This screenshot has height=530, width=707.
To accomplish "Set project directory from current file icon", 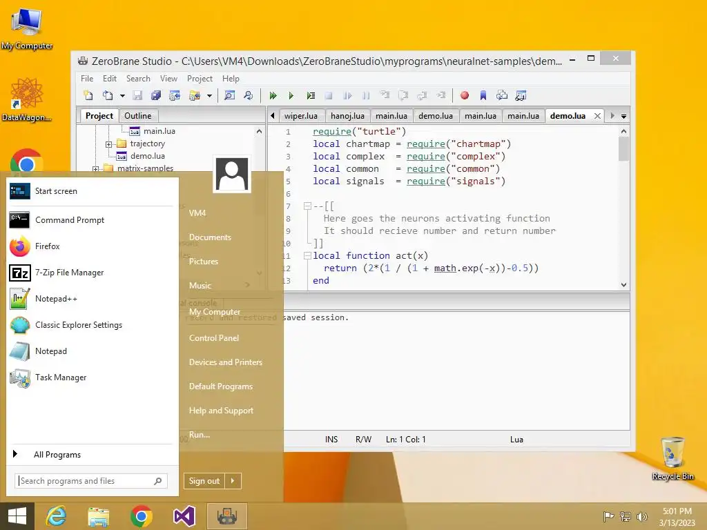I will tap(175, 95).
